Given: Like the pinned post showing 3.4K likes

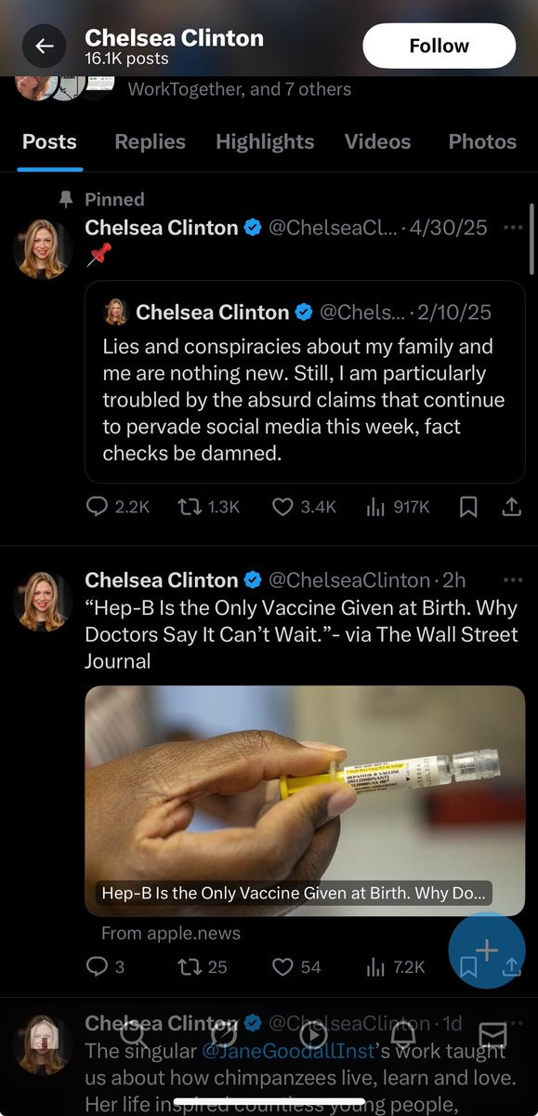Looking at the screenshot, I should click(x=283, y=507).
